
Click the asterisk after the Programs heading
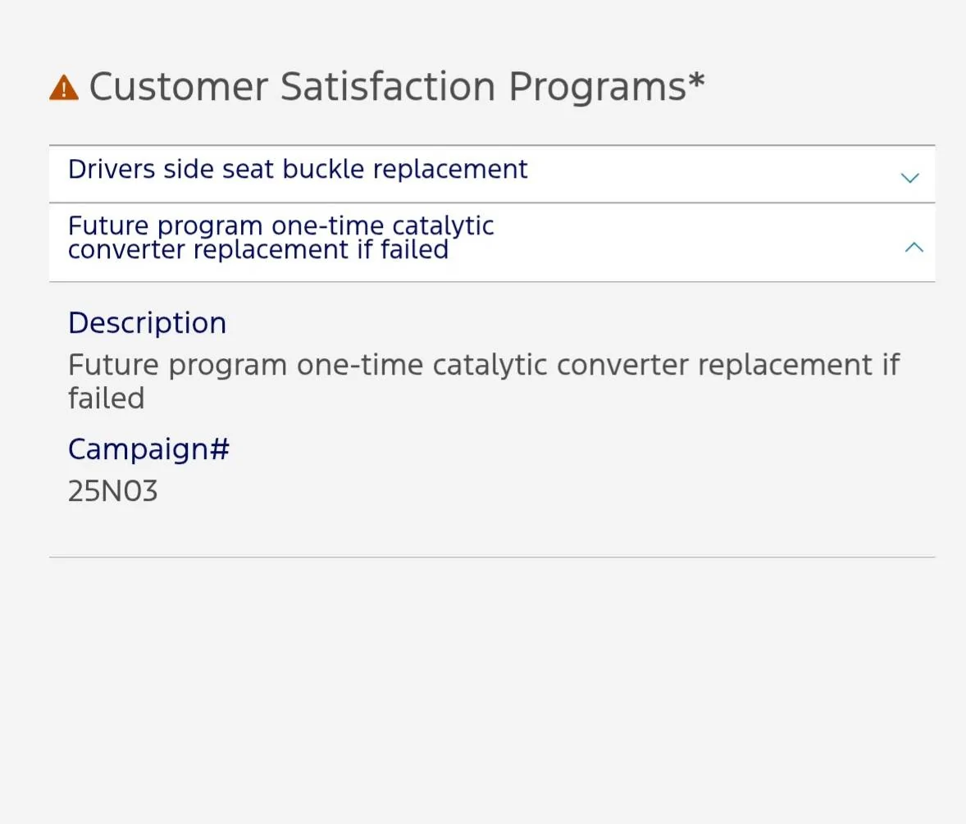[x=696, y=81]
